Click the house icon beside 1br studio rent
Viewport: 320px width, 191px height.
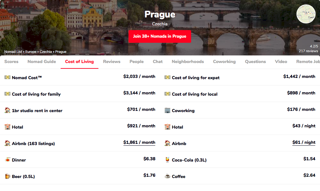(x=7, y=110)
